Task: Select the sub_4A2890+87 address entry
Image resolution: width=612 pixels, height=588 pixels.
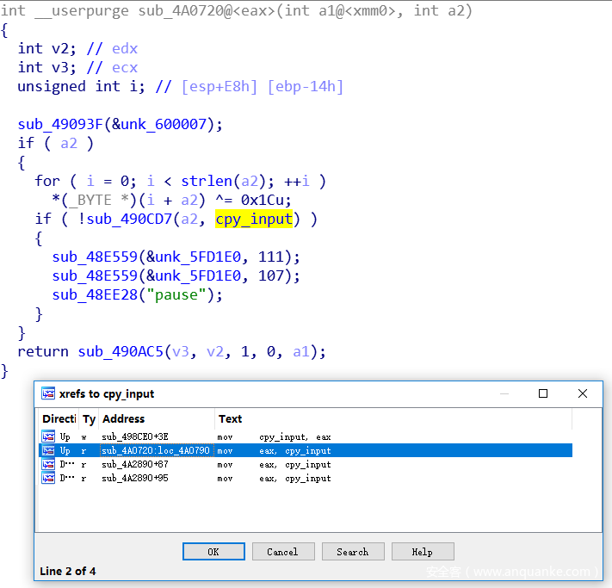Action: [x=134, y=464]
